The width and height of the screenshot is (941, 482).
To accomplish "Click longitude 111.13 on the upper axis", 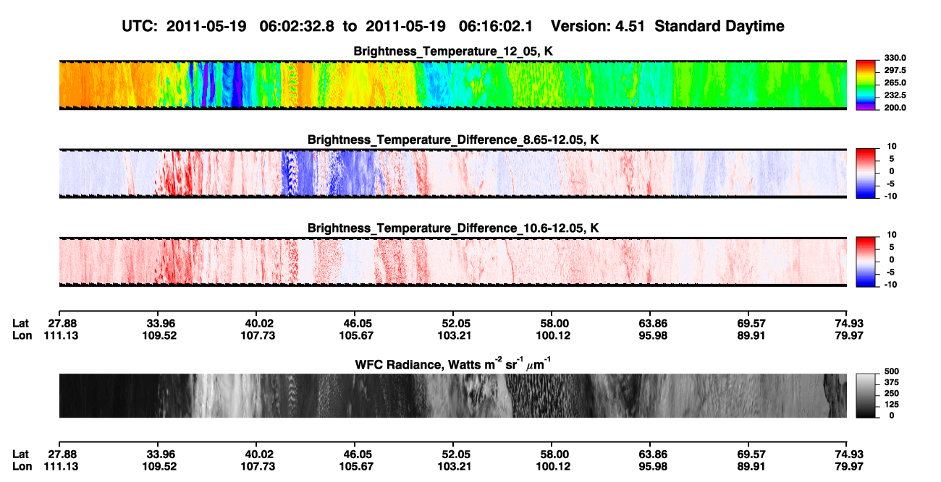I will [62, 335].
